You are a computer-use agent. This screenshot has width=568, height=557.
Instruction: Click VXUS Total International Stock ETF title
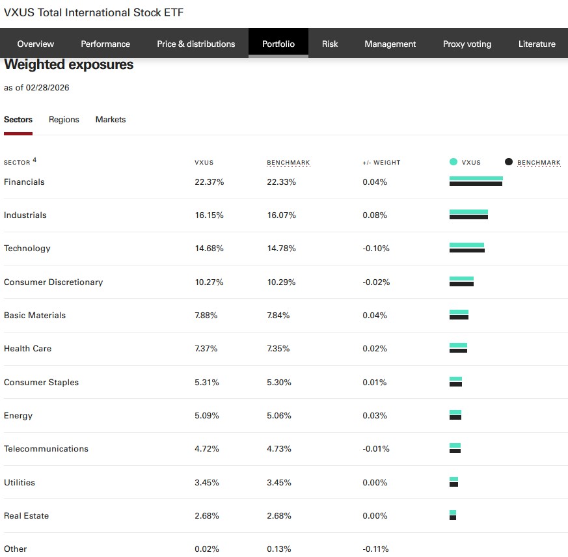(x=94, y=12)
